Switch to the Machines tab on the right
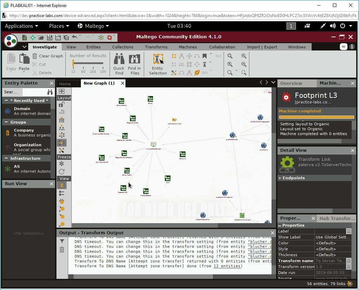This screenshot has height=290, width=359. click(x=330, y=83)
